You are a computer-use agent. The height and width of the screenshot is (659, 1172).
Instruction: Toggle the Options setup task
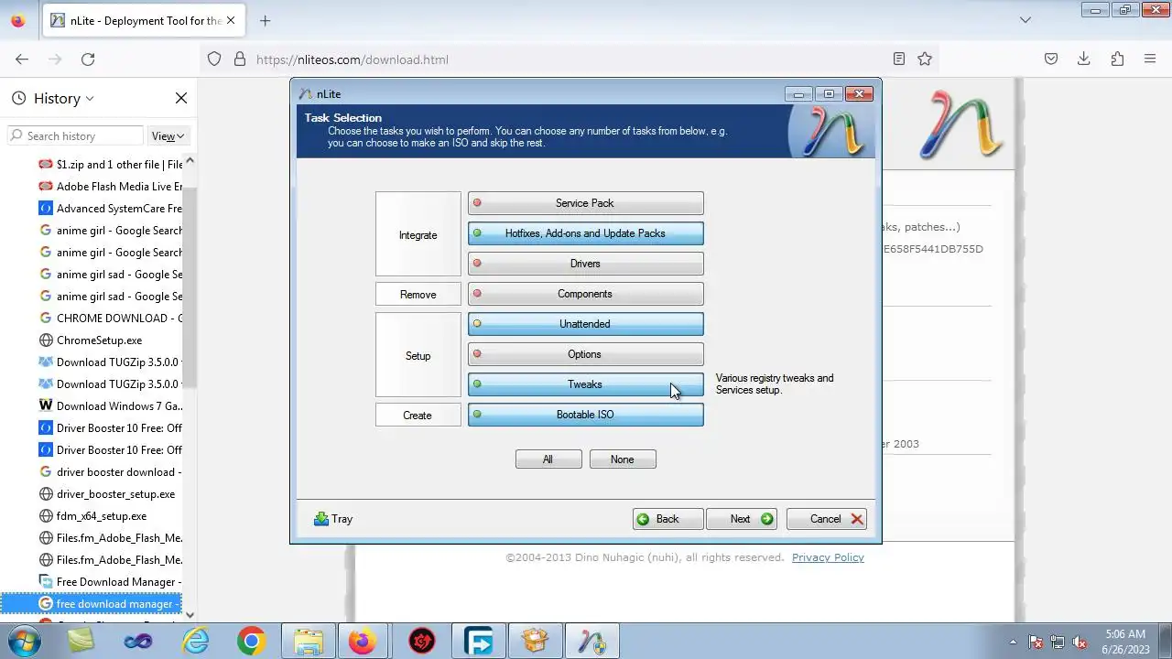pyautogui.click(x=585, y=354)
